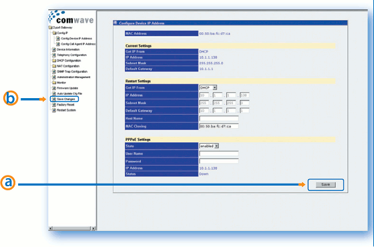Click the Firmware Update page icon
Viewport: 374px width, 247px height.
pos(54,88)
